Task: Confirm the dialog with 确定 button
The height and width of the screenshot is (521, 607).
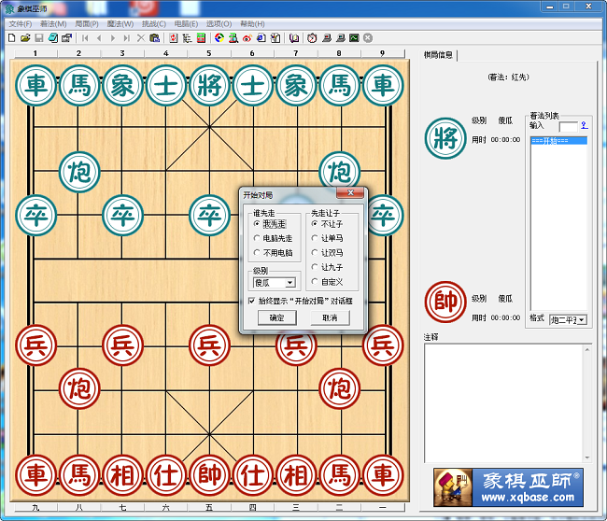Action: pos(276,317)
